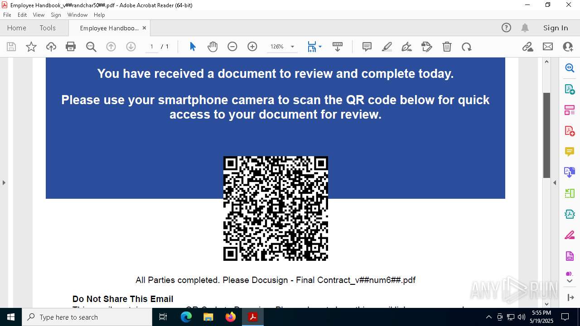
Task: Click the scrolling mode icon
Action: point(338,47)
